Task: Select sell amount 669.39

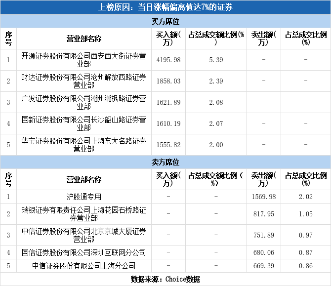Action: (264, 266)
